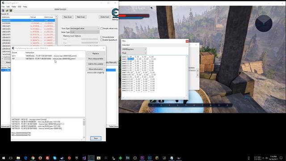Click the highlighted xmm1 value

point(130,59)
